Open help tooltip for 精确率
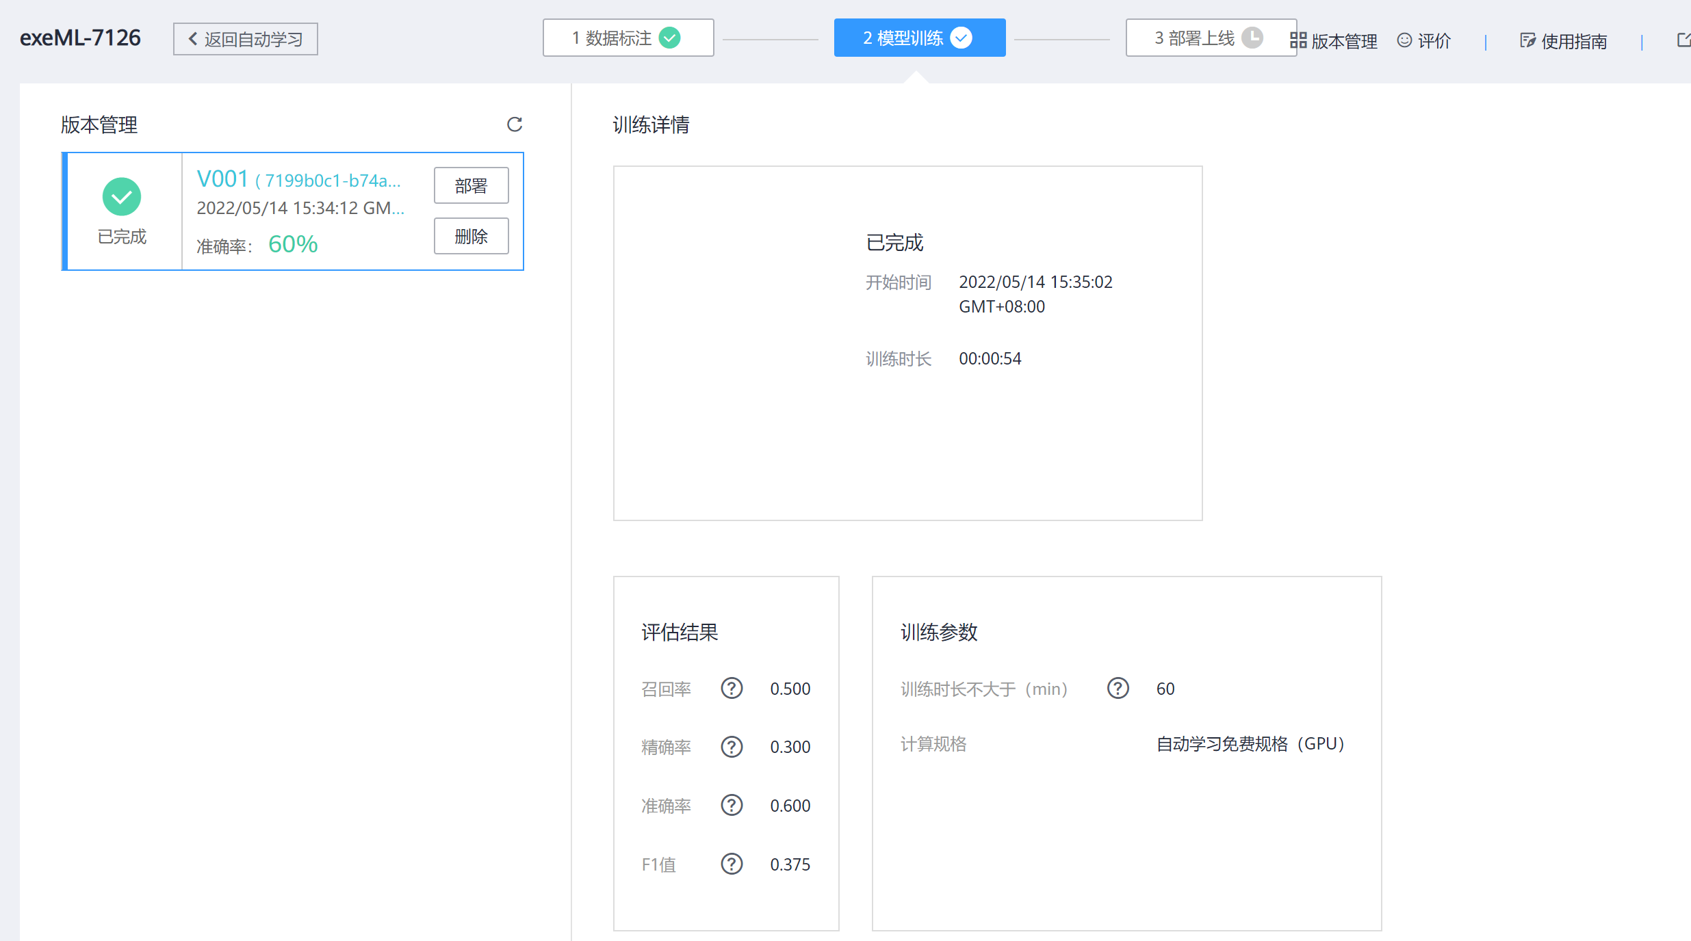This screenshot has height=941, width=1691. (732, 747)
